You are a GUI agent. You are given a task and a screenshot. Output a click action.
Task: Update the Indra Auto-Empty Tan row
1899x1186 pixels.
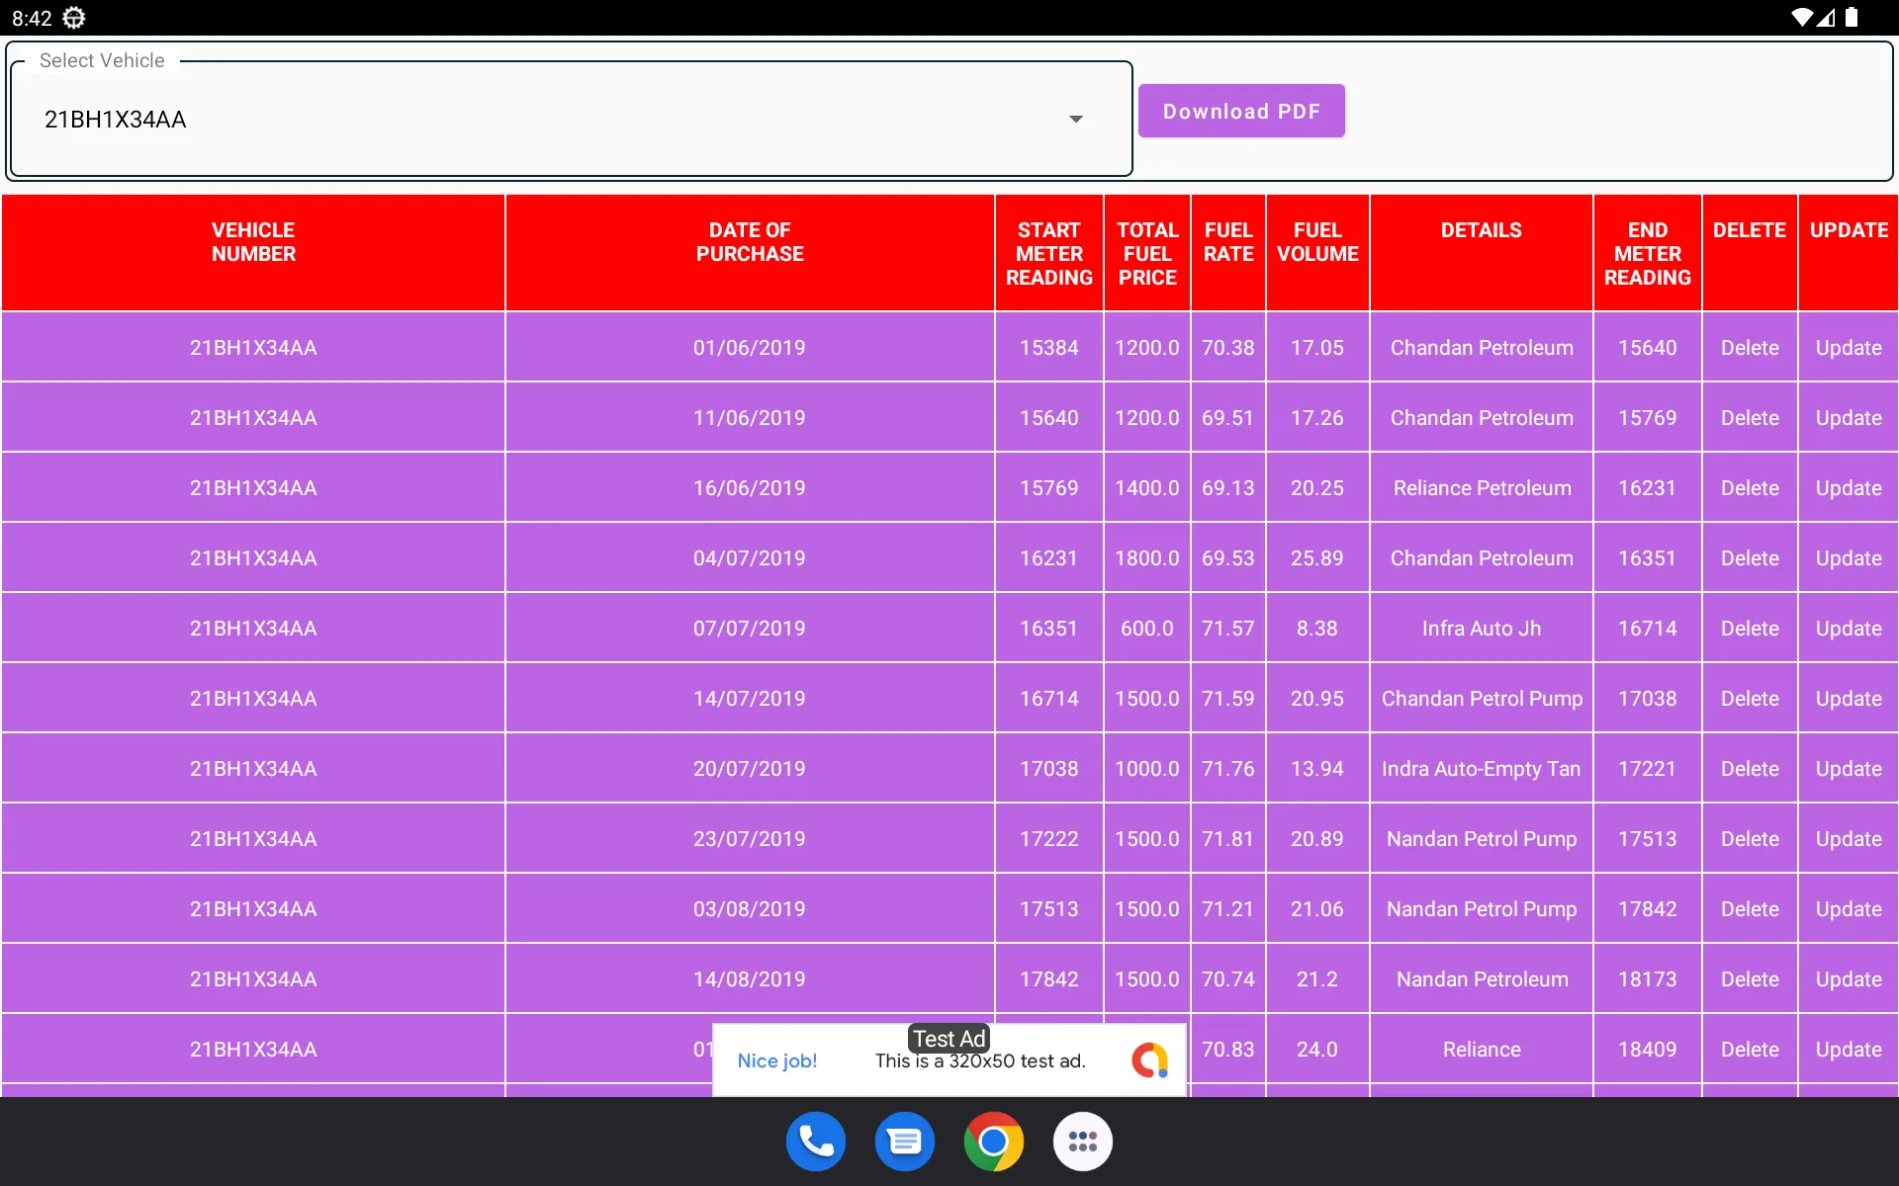click(1848, 769)
